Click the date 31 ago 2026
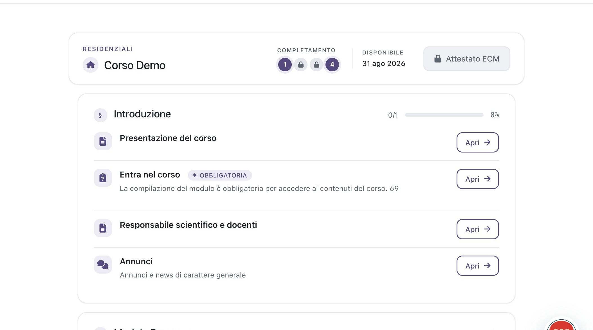Screen dimensions: 593x330 coord(384,63)
